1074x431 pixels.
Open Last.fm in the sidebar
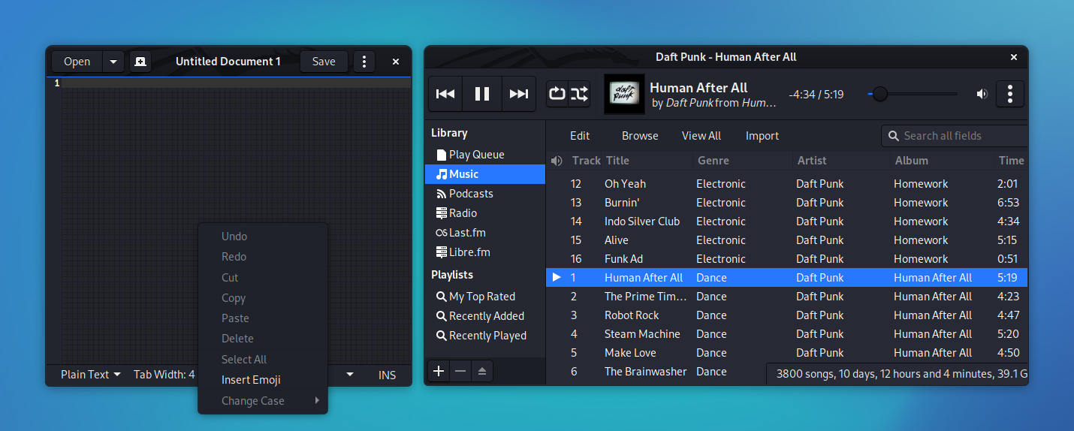pyautogui.click(x=485, y=233)
